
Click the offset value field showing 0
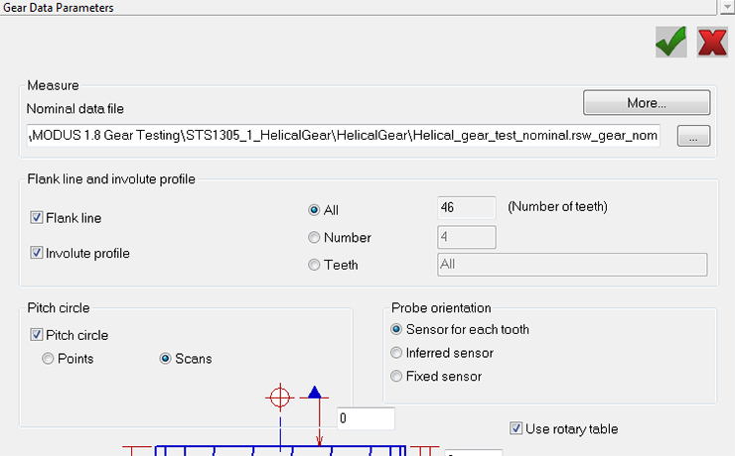(x=366, y=419)
